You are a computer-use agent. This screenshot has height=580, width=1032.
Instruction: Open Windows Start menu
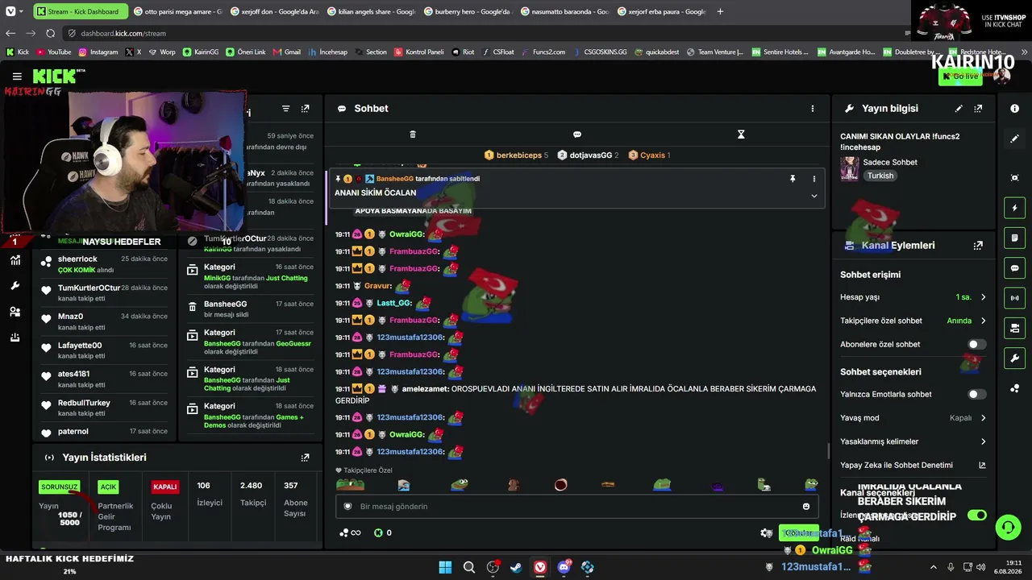445,567
